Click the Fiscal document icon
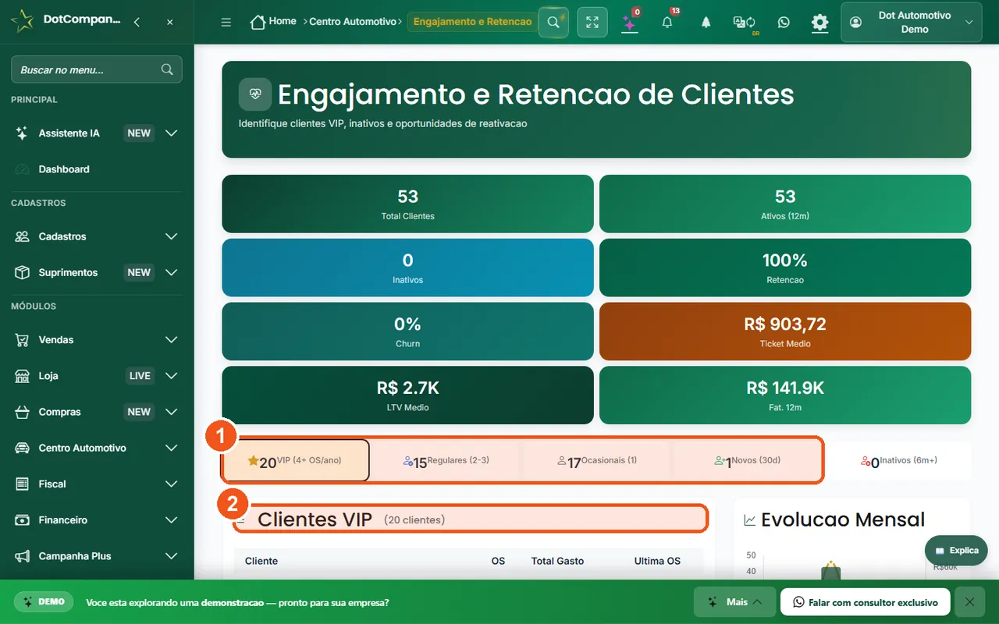Image resolution: width=999 pixels, height=624 pixels. coord(22,484)
